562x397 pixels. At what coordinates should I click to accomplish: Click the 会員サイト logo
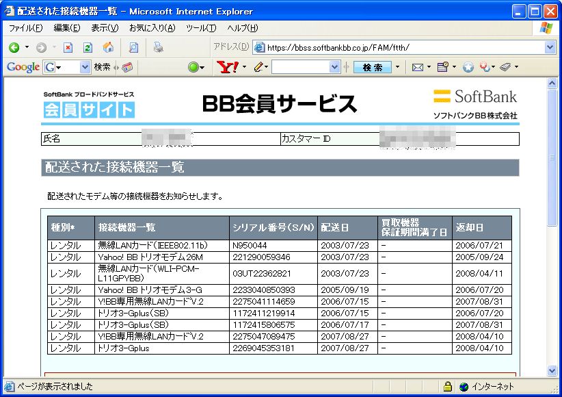(89, 110)
